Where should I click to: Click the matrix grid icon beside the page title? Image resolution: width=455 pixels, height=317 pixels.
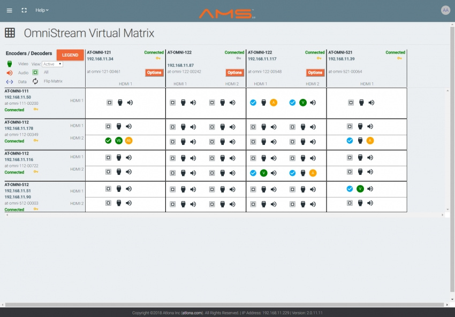pyautogui.click(x=10, y=33)
